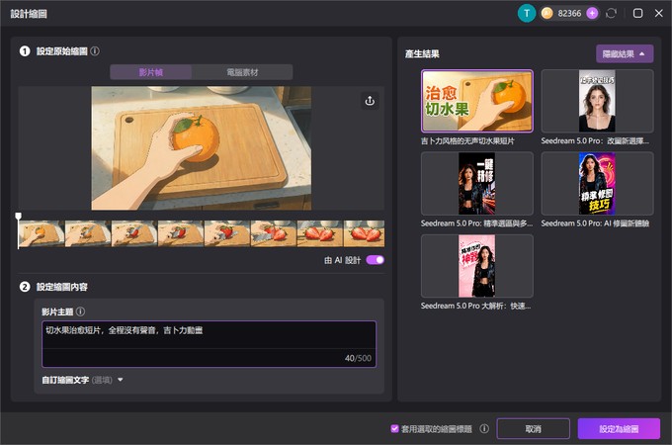Click the Seedream 5.0 Pro: 精準選區與多 caption
672x445 pixels.
[x=476, y=223]
